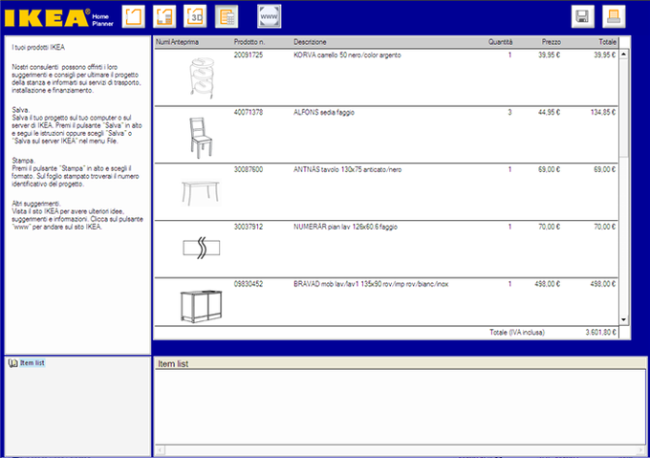
Task: Click the grand total 3.601,80 €
Action: [600, 332]
